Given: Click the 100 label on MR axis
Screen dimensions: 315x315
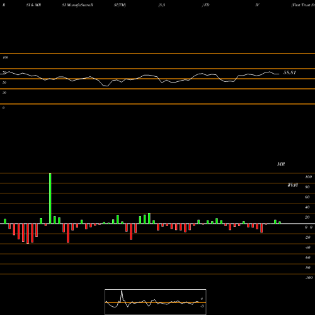Looking at the screenshot, I should click(x=308, y=177).
